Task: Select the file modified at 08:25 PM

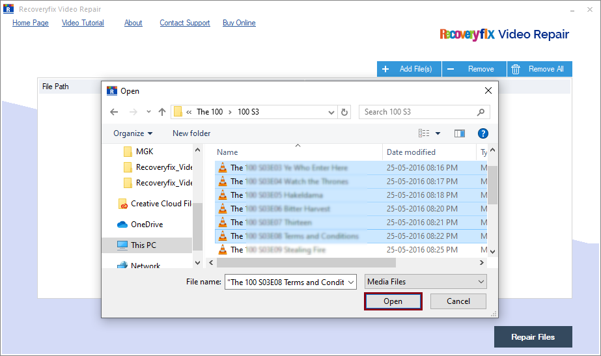Action: coord(351,250)
